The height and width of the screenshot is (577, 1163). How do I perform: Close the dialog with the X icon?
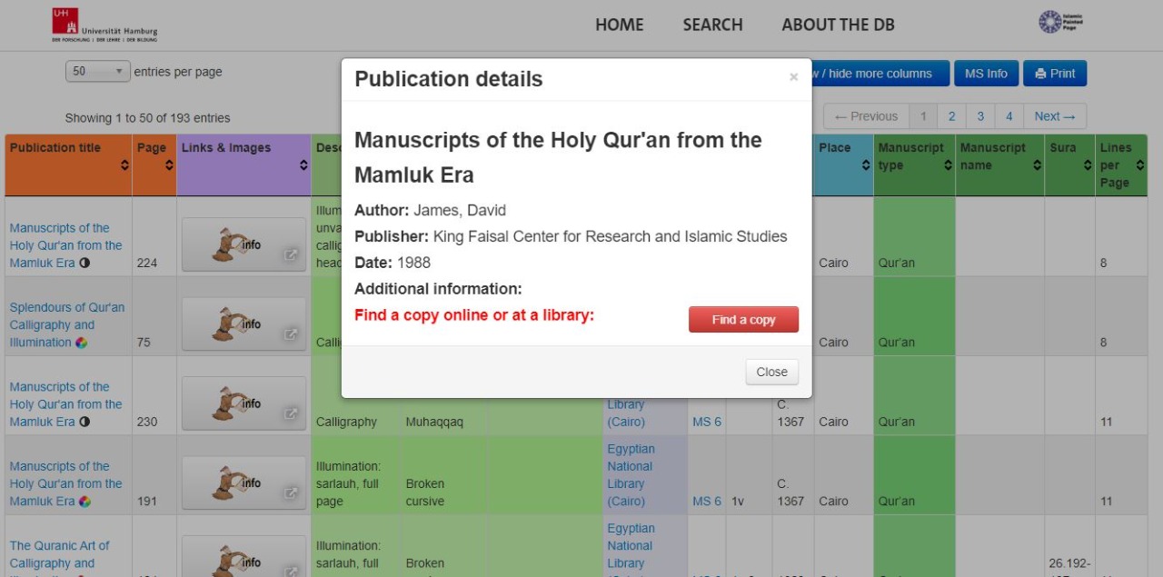[793, 77]
